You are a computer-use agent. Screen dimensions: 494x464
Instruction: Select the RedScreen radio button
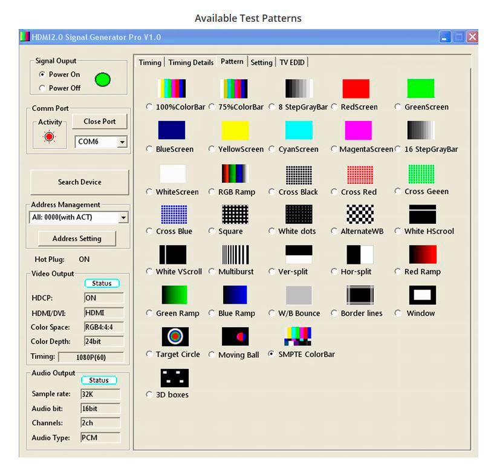[x=334, y=107]
